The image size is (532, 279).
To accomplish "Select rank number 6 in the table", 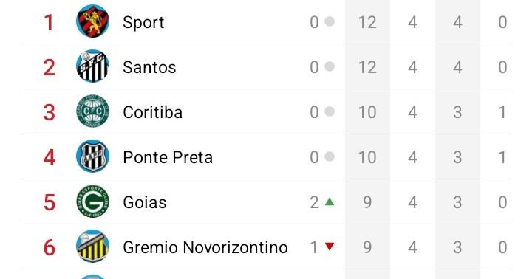I will (50, 248).
